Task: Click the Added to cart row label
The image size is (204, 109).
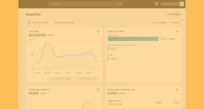Action: coord(114,101)
